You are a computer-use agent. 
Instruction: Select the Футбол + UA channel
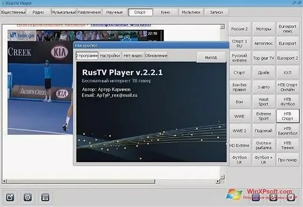pyautogui.click(x=264, y=160)
